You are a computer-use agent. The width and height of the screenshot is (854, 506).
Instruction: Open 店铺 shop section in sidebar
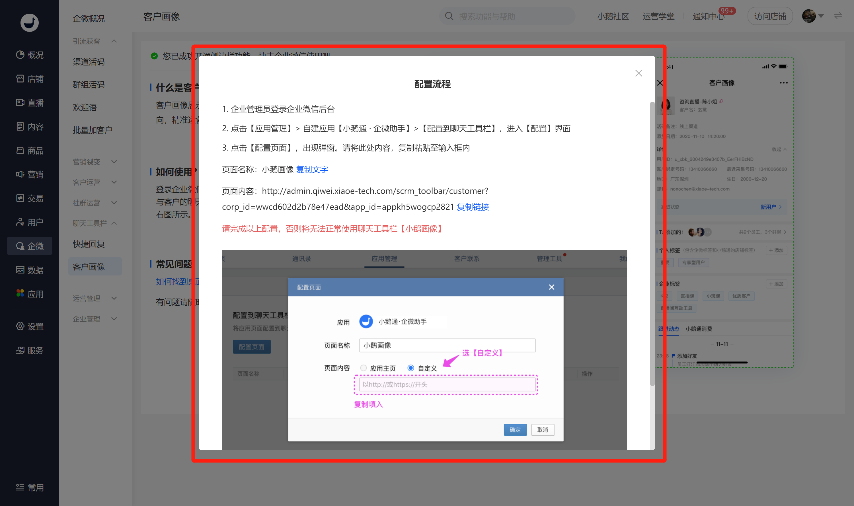tap(30, 79)
